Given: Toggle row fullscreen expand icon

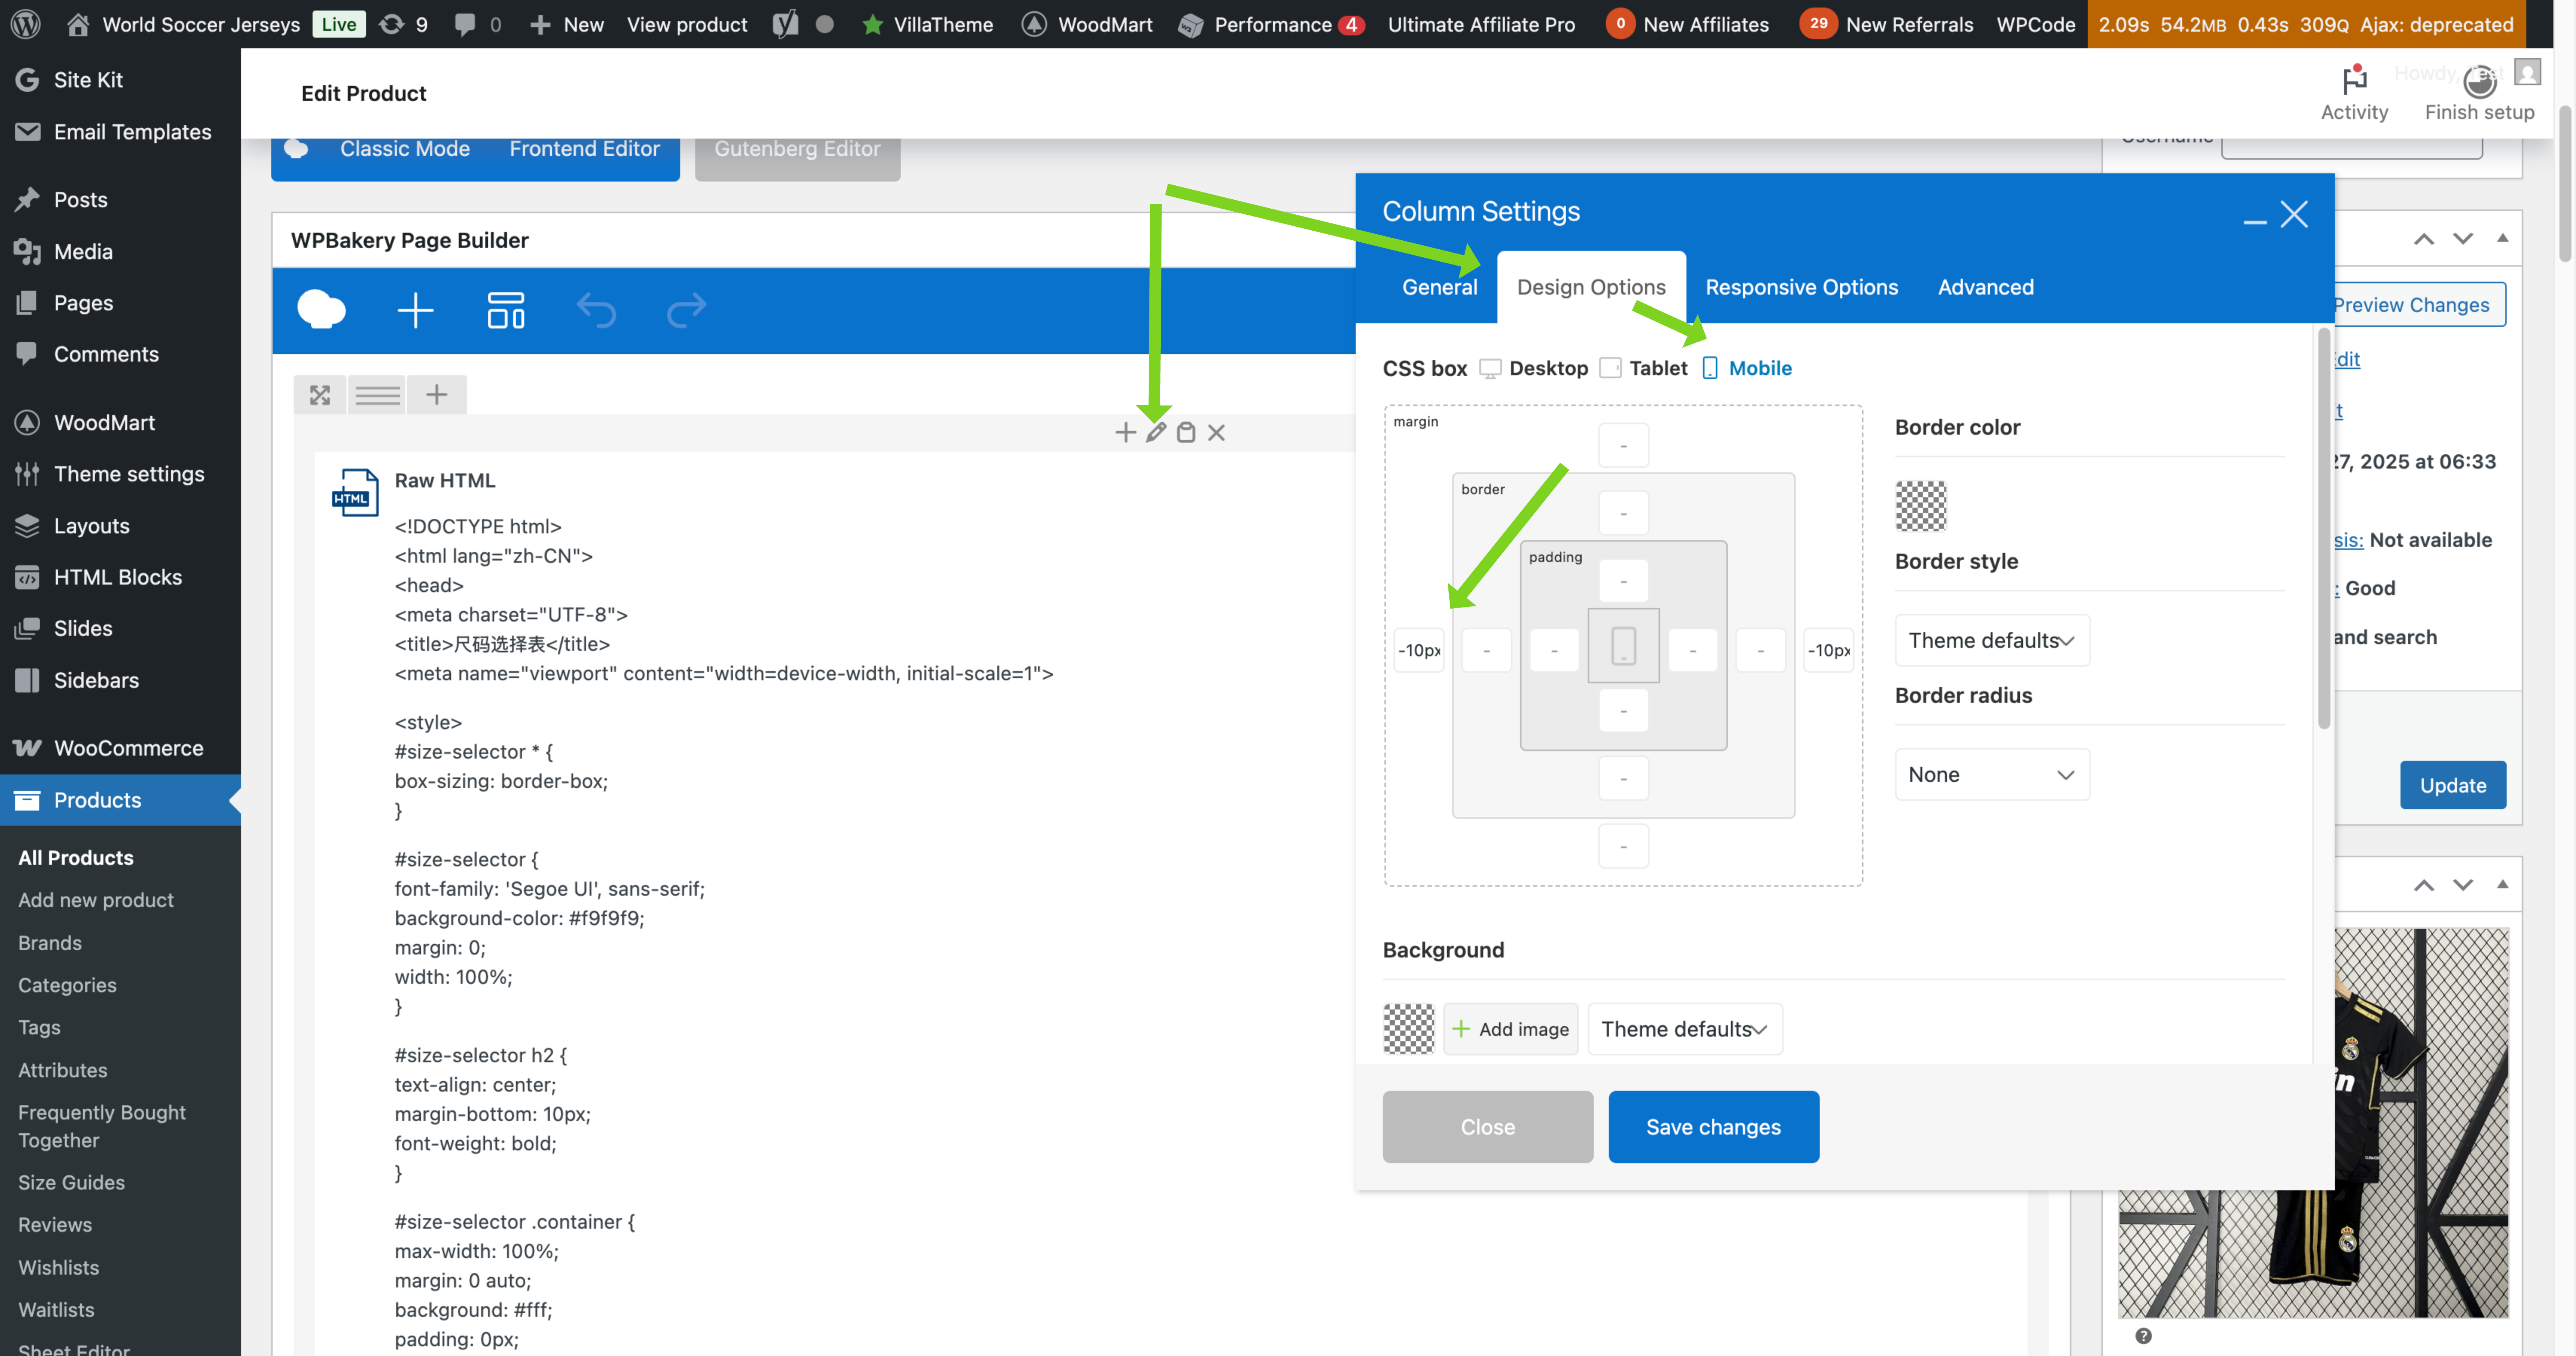Looking at the screenshot, I should [320, 395].
